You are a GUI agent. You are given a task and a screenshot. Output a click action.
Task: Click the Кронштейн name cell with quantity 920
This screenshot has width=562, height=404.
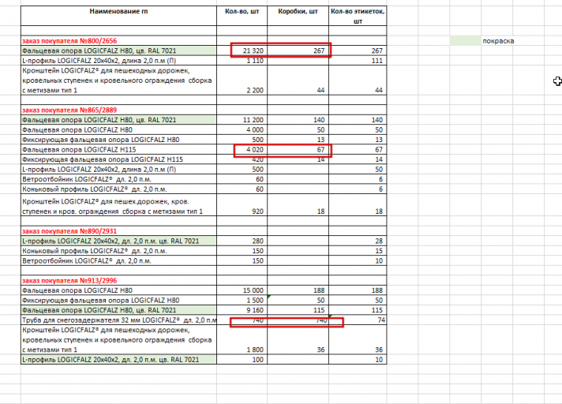click(x=118, y=205)
